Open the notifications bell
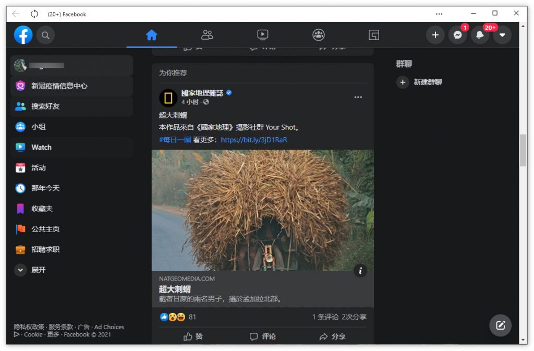534x351 pixels. (480, 35)
